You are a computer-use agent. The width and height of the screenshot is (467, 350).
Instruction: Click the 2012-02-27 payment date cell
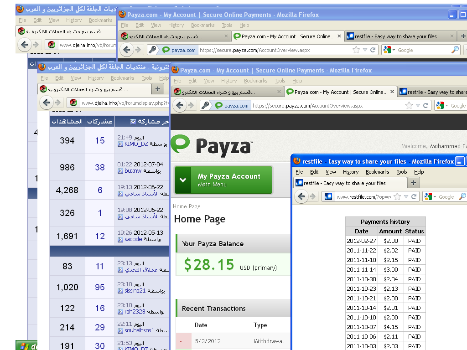[x=361, y=241]
